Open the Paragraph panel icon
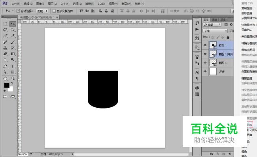Image resolution: width=257 pixels, height=157 pixels. coord(197,78)
